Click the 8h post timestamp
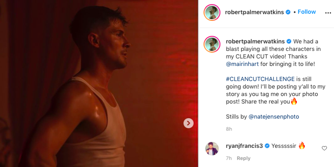 pos(228,130)
